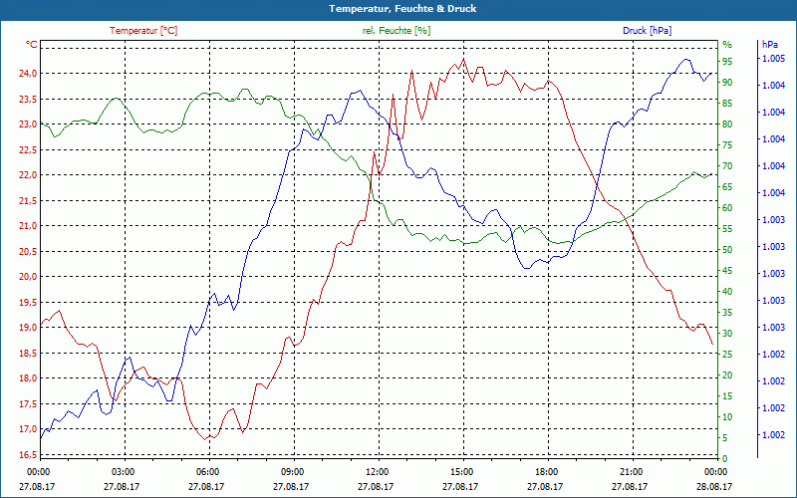Click the '80' value on the green humidity axis
Image resolution: width=797 pixels, height=498 pixels.
(727, 124)
